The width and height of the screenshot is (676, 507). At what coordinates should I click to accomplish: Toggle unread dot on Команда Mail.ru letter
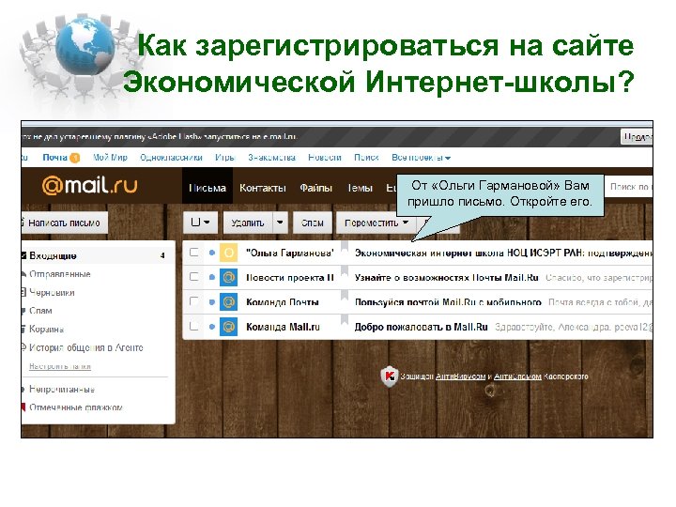(x=211, y=327)
